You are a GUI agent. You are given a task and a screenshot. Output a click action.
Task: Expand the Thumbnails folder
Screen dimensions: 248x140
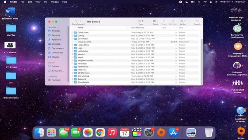click(x=73, y=82)
